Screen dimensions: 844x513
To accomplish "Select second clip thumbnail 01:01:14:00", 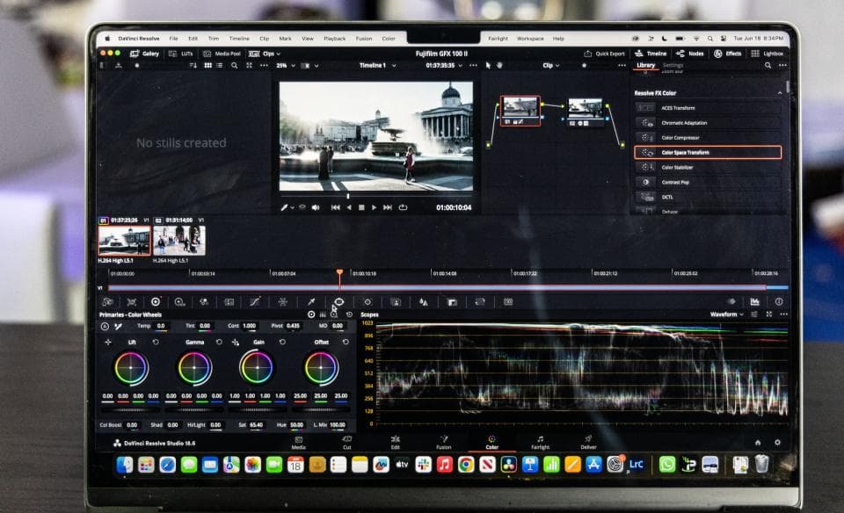I will (x=179, y=241).
